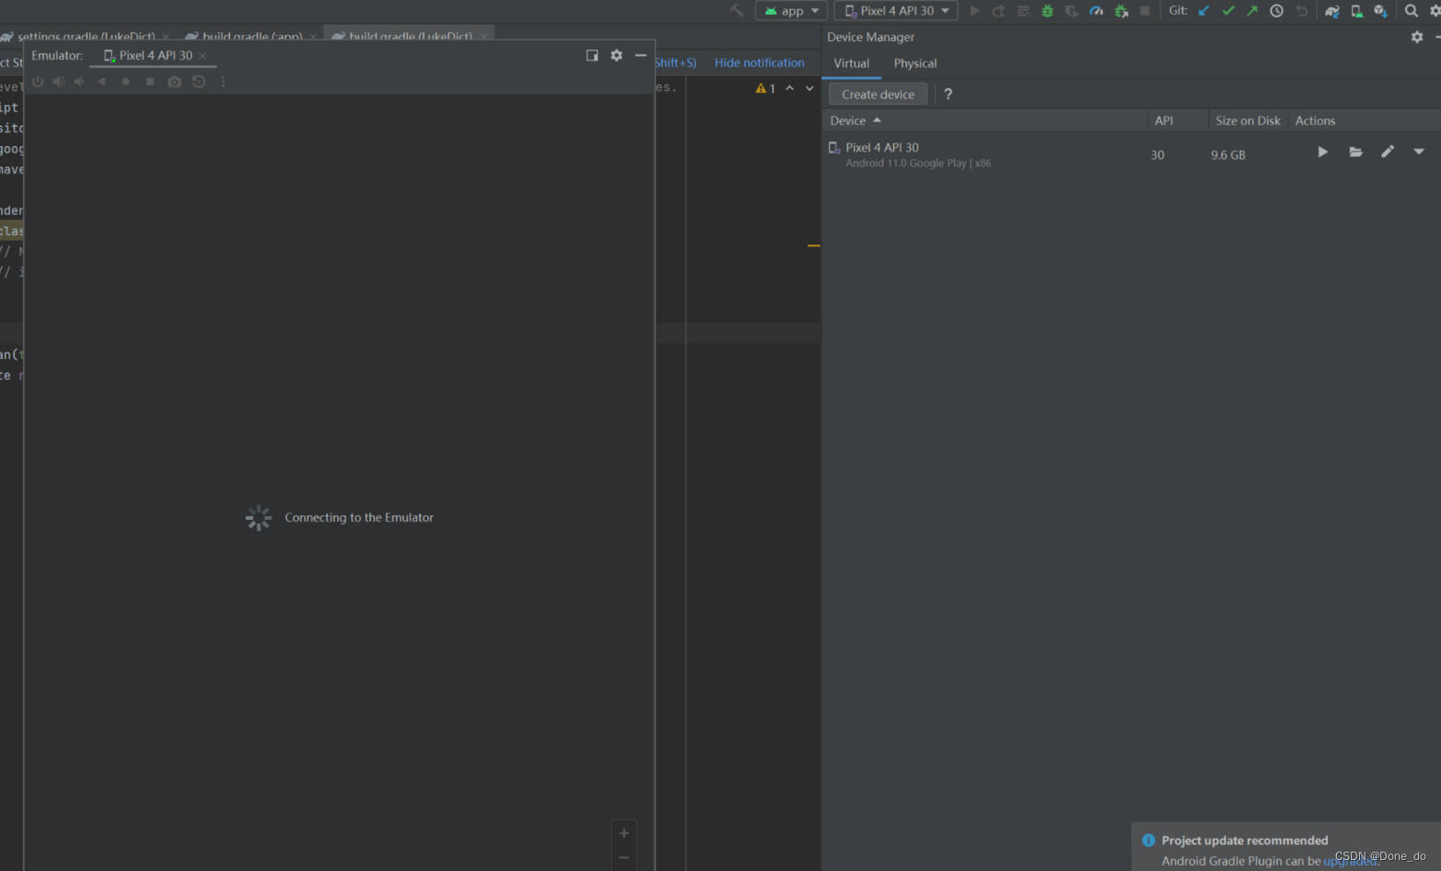The height and width of the screenshot is (871, 1441).
Task: Open the Device Manager toolbar icon
Action: coord(1356,11)
